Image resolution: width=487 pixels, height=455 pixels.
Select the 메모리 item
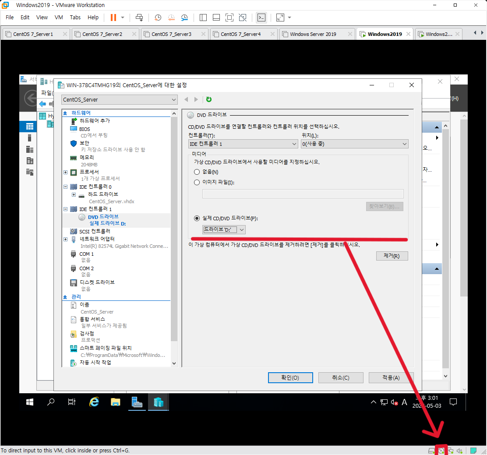[x=87, y=158]
